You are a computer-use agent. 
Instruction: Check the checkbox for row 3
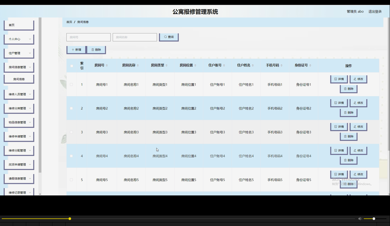71,132
